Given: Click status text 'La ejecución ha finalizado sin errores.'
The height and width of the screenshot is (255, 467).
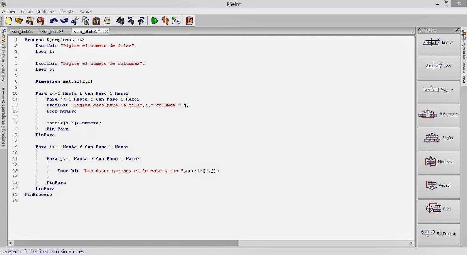Looking at the screenshot, I should click(43, 251).
